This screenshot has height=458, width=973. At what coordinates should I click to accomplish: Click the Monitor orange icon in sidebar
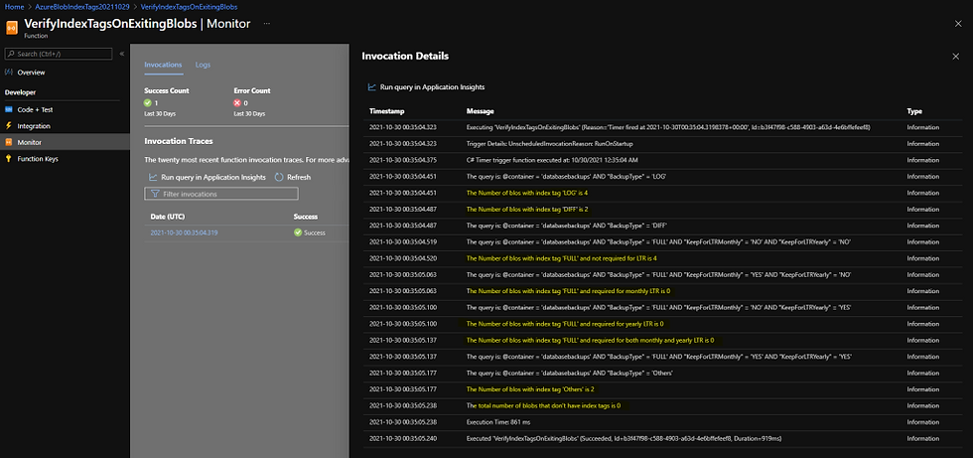point(9,142)
